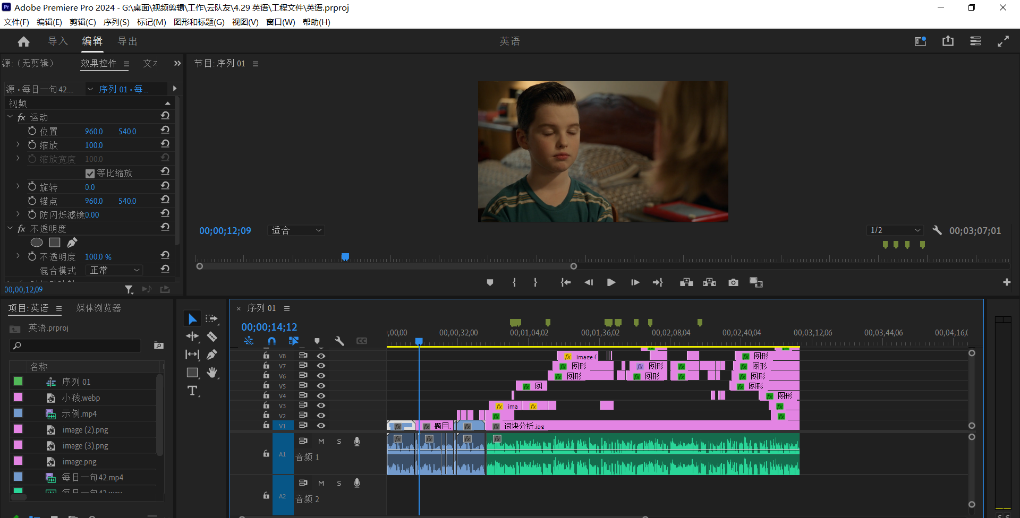Image resolution: width=1020 pixels, height=518 pixels.
Task: Select 示例.mp4 in the project panel
Action: point(79,414)
